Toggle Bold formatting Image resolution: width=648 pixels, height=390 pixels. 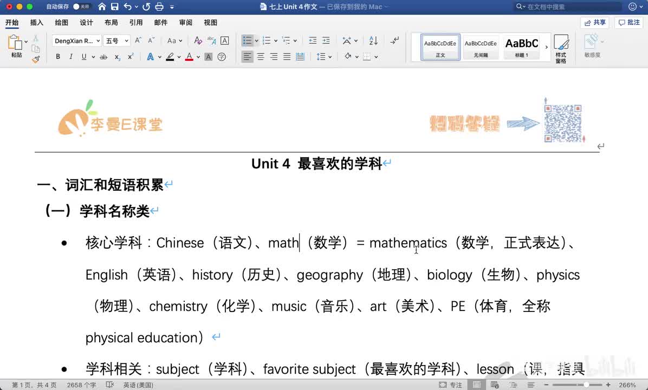pyautogui.click(x=58, y=56)
